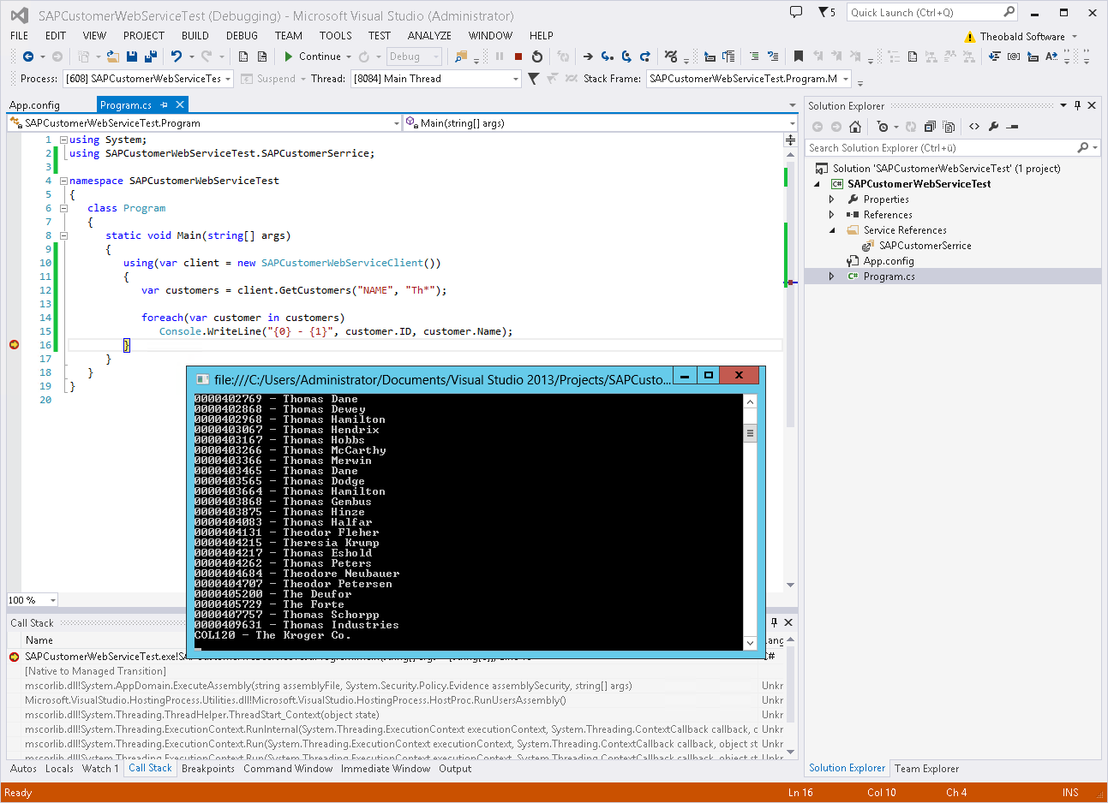The width and height of the screenshot is (1108, 803).
Task: Click the Restart debugging icon
Action: (537, 57)
